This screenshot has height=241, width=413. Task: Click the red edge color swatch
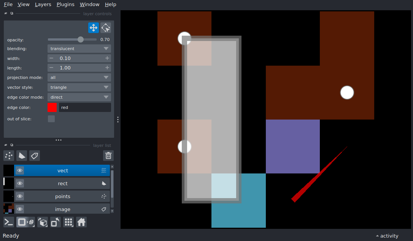pyautogui.click(x=52, y=107)
